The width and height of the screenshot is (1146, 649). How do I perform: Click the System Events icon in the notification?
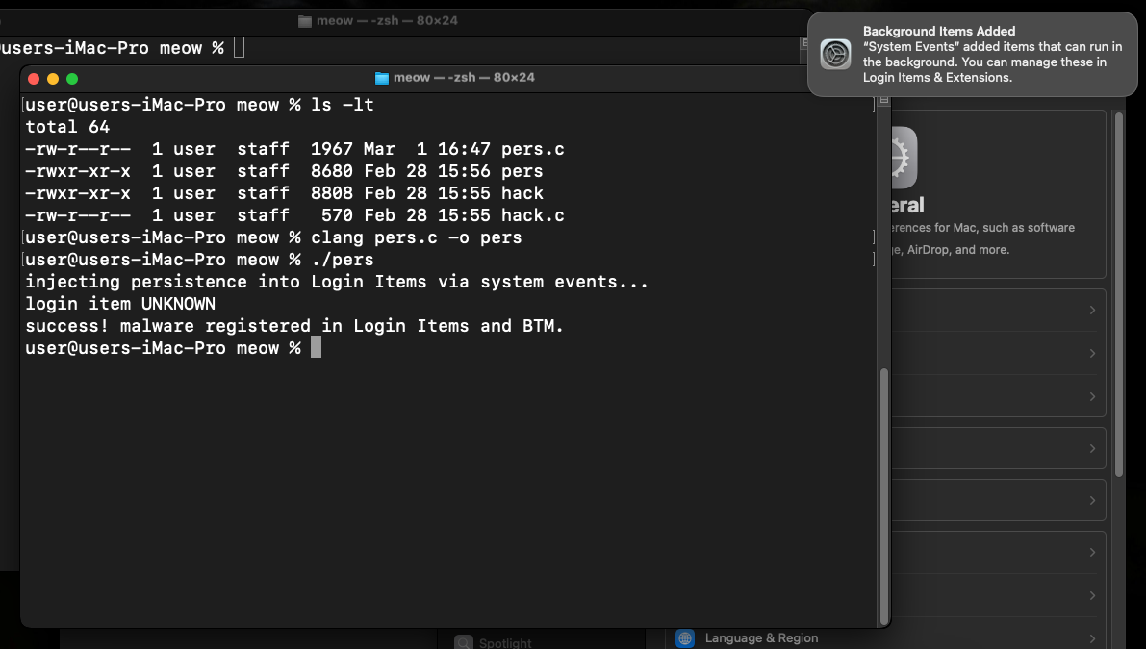[835, 54]
